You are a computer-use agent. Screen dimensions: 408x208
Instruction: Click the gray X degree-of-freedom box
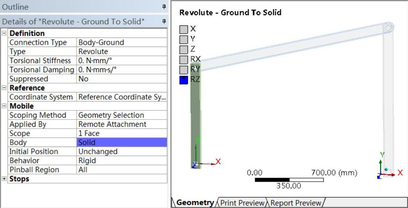[x=184, y=29]
